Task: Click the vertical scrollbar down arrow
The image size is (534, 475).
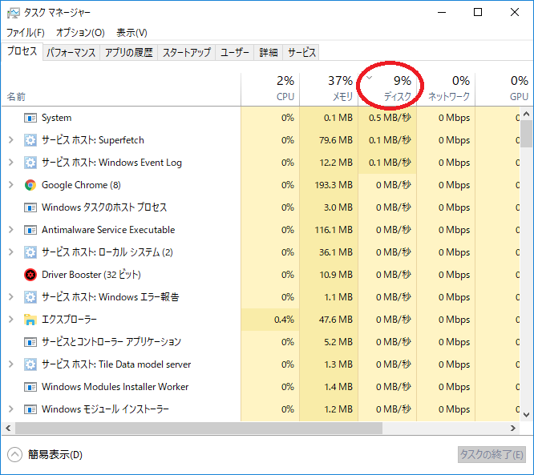Action: [527, 415]
